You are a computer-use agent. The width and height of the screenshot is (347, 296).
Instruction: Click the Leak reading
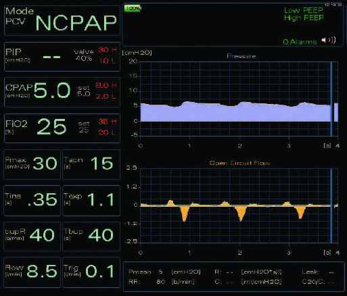coord(318,272)
